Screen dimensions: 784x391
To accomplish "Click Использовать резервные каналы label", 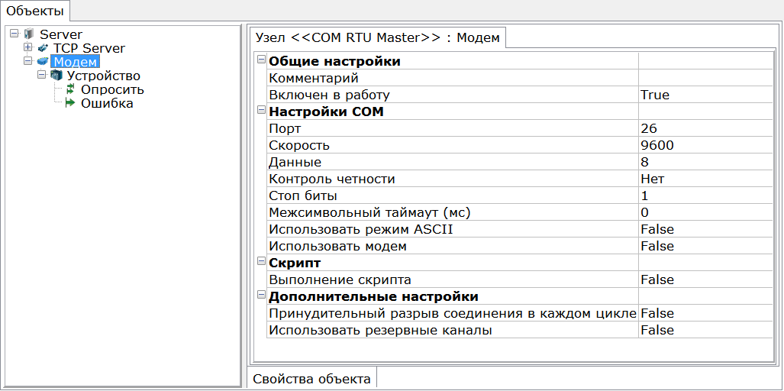I will click(380, 330).
